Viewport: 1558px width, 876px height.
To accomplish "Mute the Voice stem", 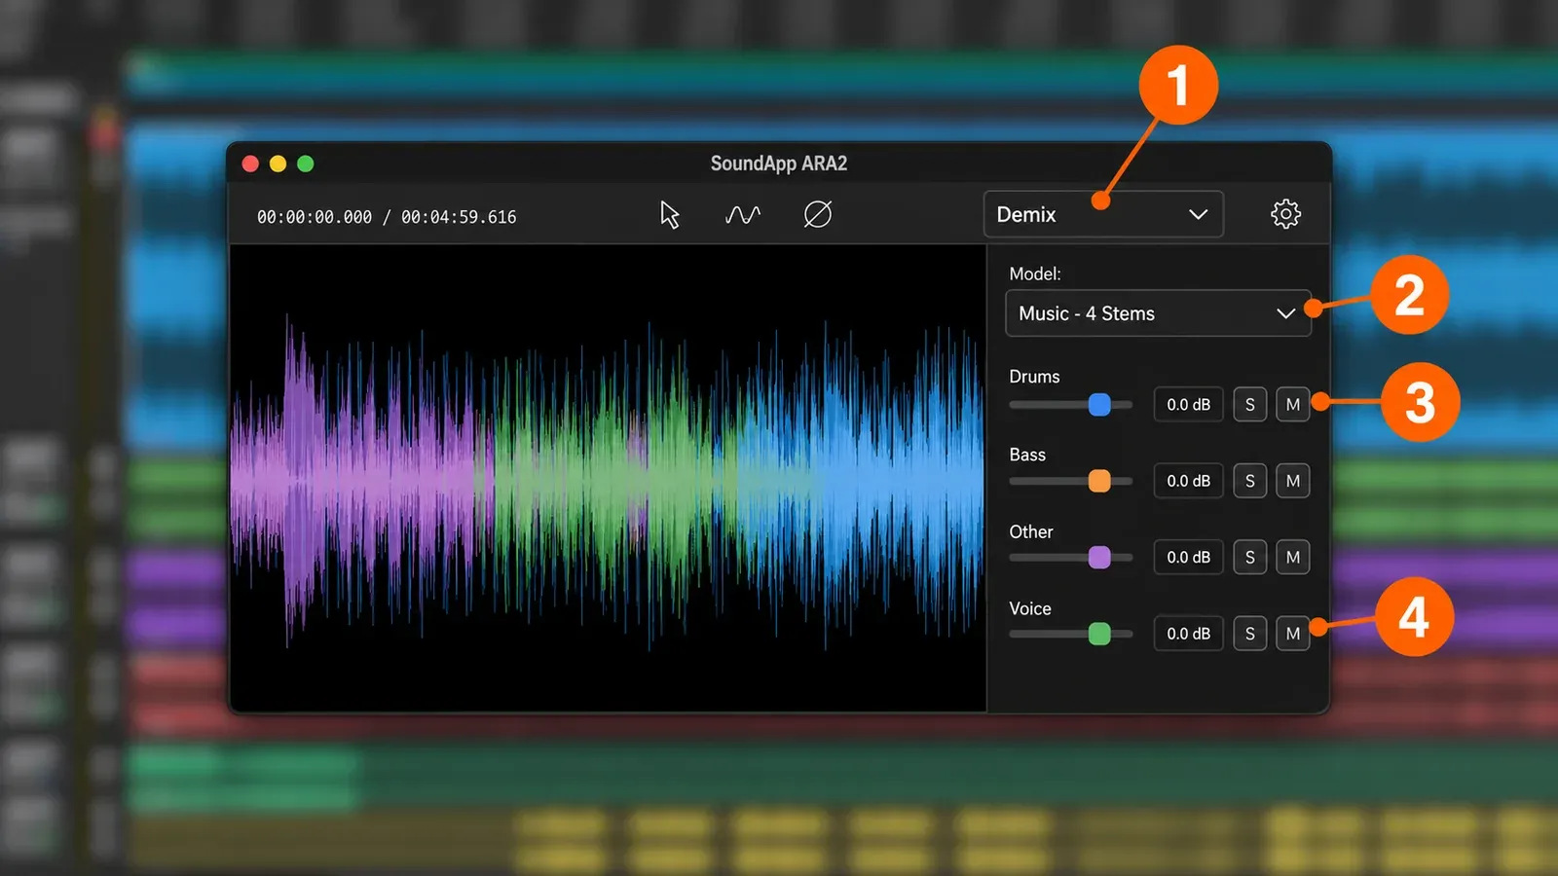I will [x=1293, y=634].
